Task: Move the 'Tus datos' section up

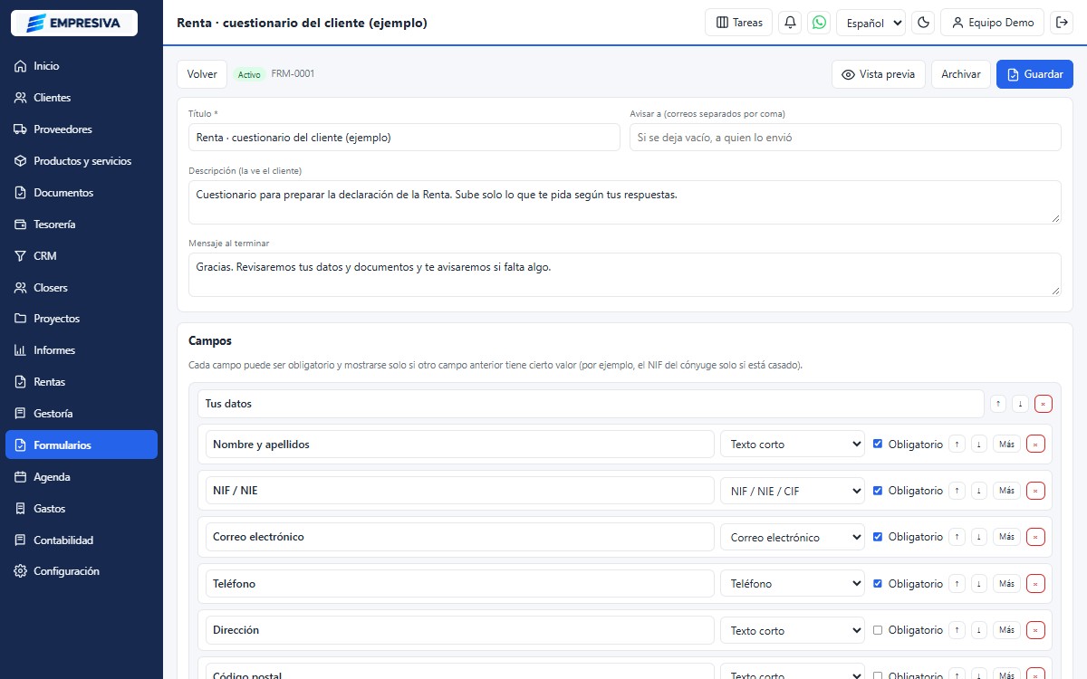Action: pos(998,404)
